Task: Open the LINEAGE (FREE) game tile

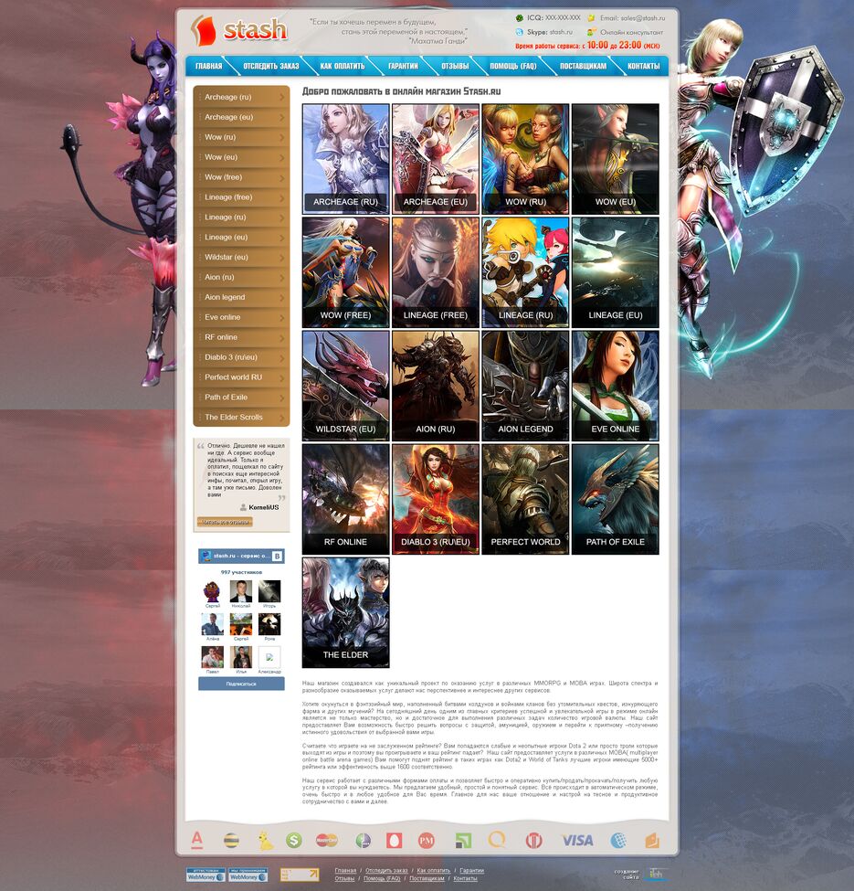Action: click(436, 272)
